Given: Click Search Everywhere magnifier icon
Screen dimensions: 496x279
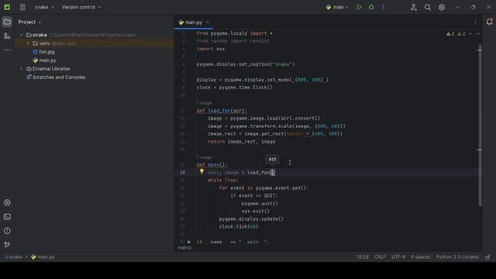Looking at the screenshot, I should tap(427, 7).
